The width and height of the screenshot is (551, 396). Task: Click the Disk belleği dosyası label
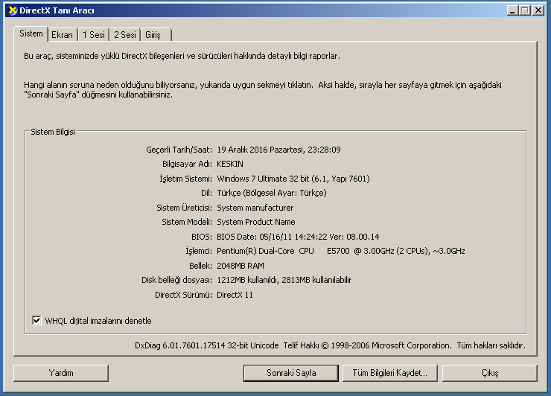tap(176, 280)
